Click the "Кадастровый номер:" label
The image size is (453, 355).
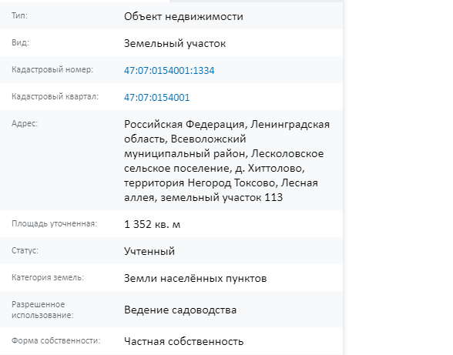52,69
